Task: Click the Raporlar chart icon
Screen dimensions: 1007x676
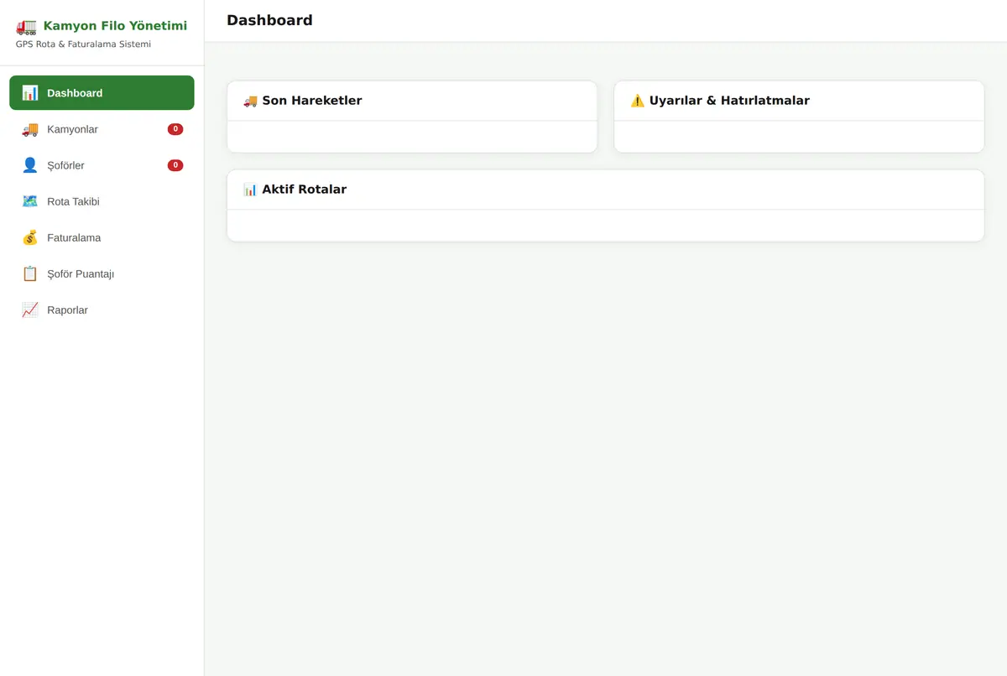Action: pyautogui.click(x=30, y=310)
